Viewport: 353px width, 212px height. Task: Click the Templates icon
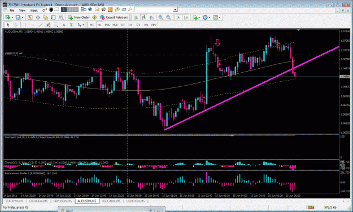215,17
